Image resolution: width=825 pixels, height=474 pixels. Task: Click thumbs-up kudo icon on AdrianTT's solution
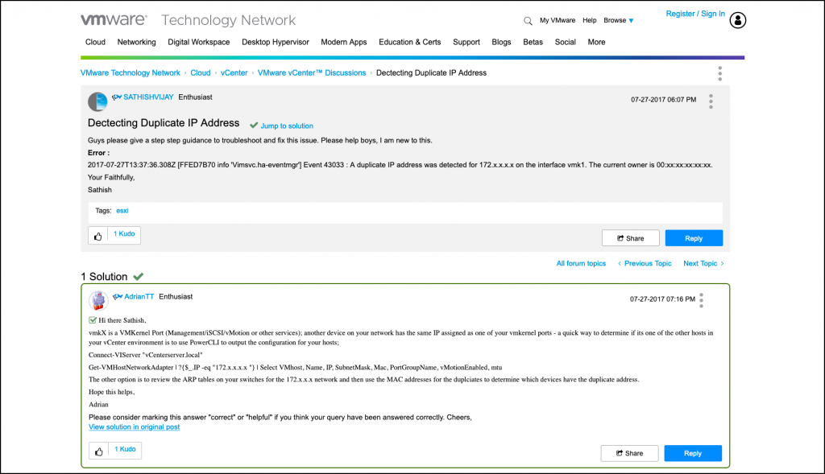[98, 451]
